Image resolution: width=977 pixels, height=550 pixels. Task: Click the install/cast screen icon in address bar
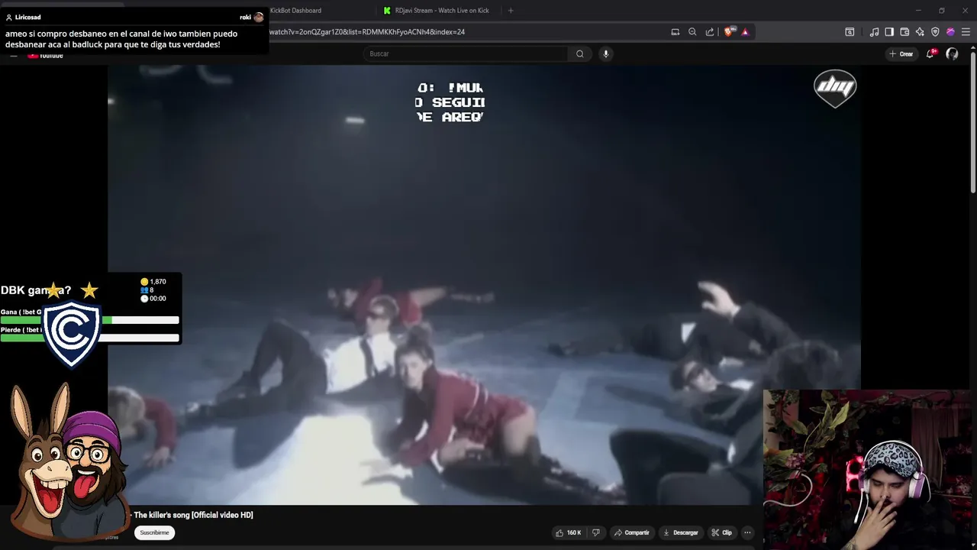676,32
